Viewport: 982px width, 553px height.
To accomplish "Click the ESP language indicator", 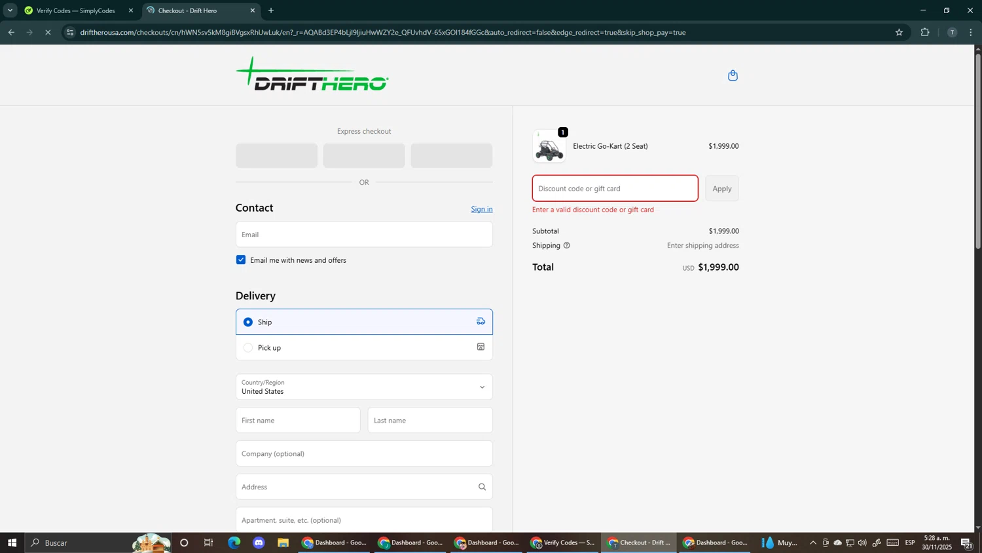I will coord(910,543).
